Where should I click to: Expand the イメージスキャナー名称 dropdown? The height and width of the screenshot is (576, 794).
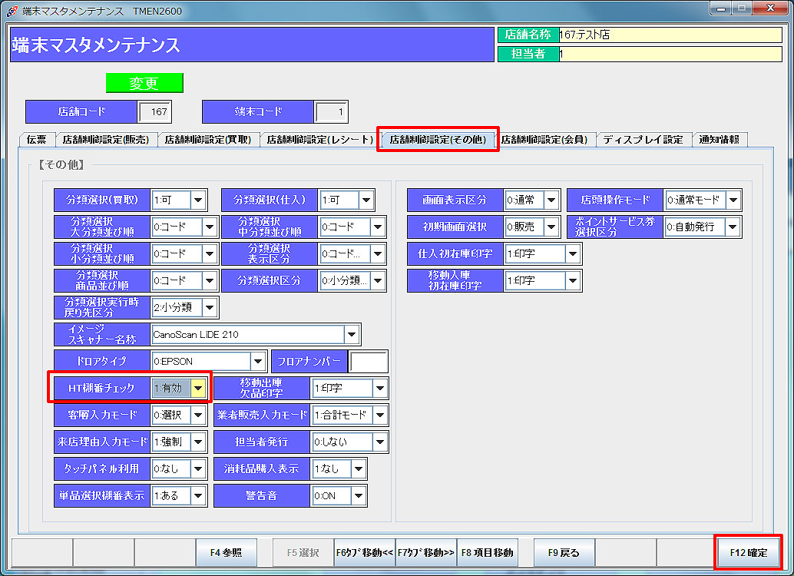click(x=352, y=335)
